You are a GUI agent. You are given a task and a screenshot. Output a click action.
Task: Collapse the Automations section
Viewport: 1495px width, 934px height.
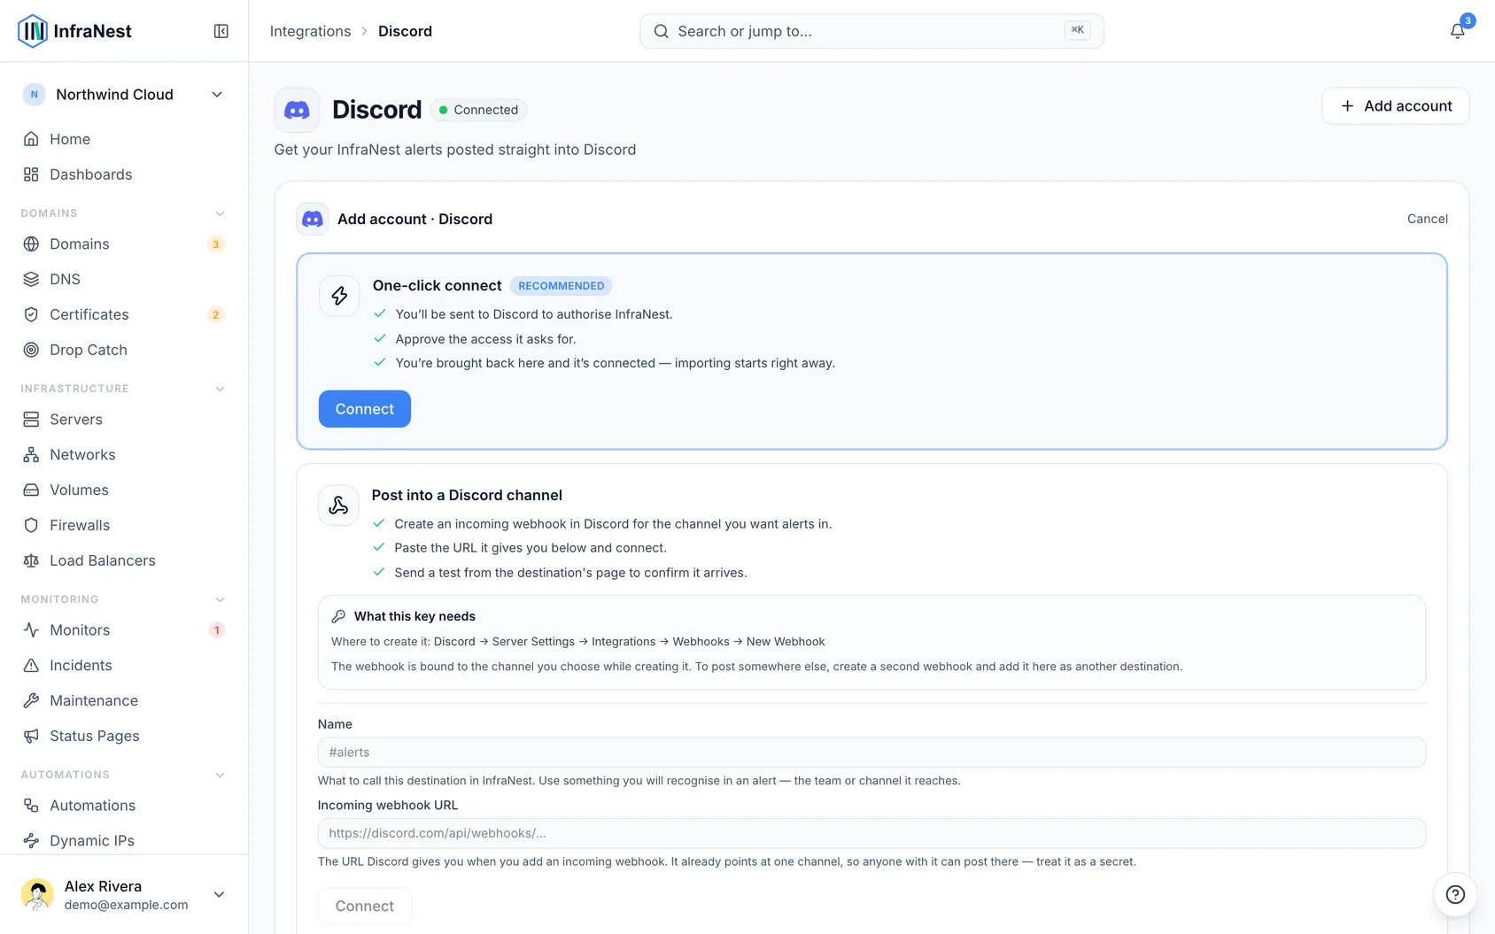[x=221, y=775]
